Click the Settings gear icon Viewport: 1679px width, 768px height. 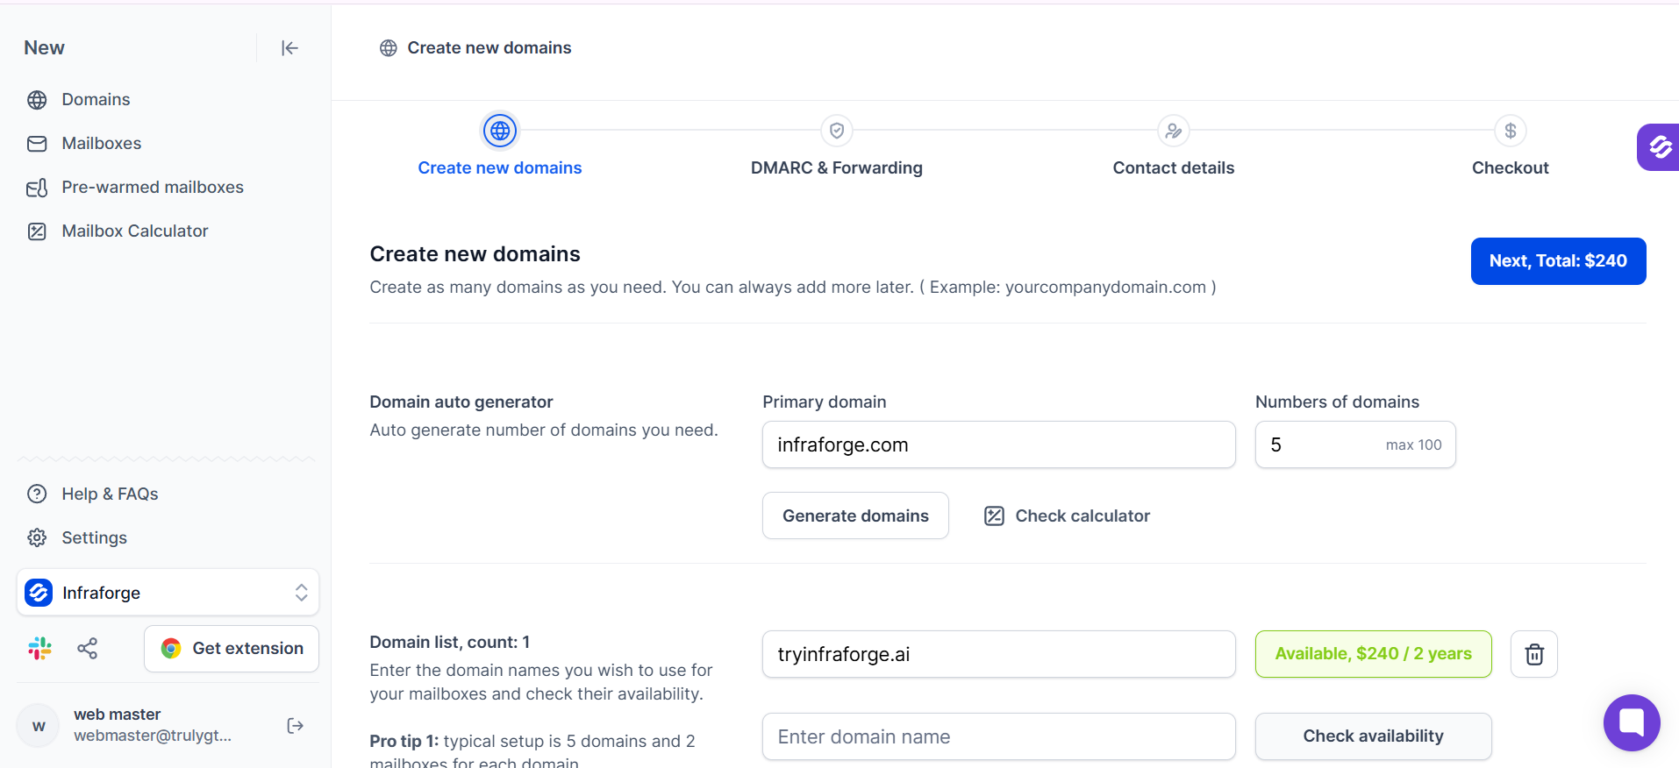[x=37, y=538]
